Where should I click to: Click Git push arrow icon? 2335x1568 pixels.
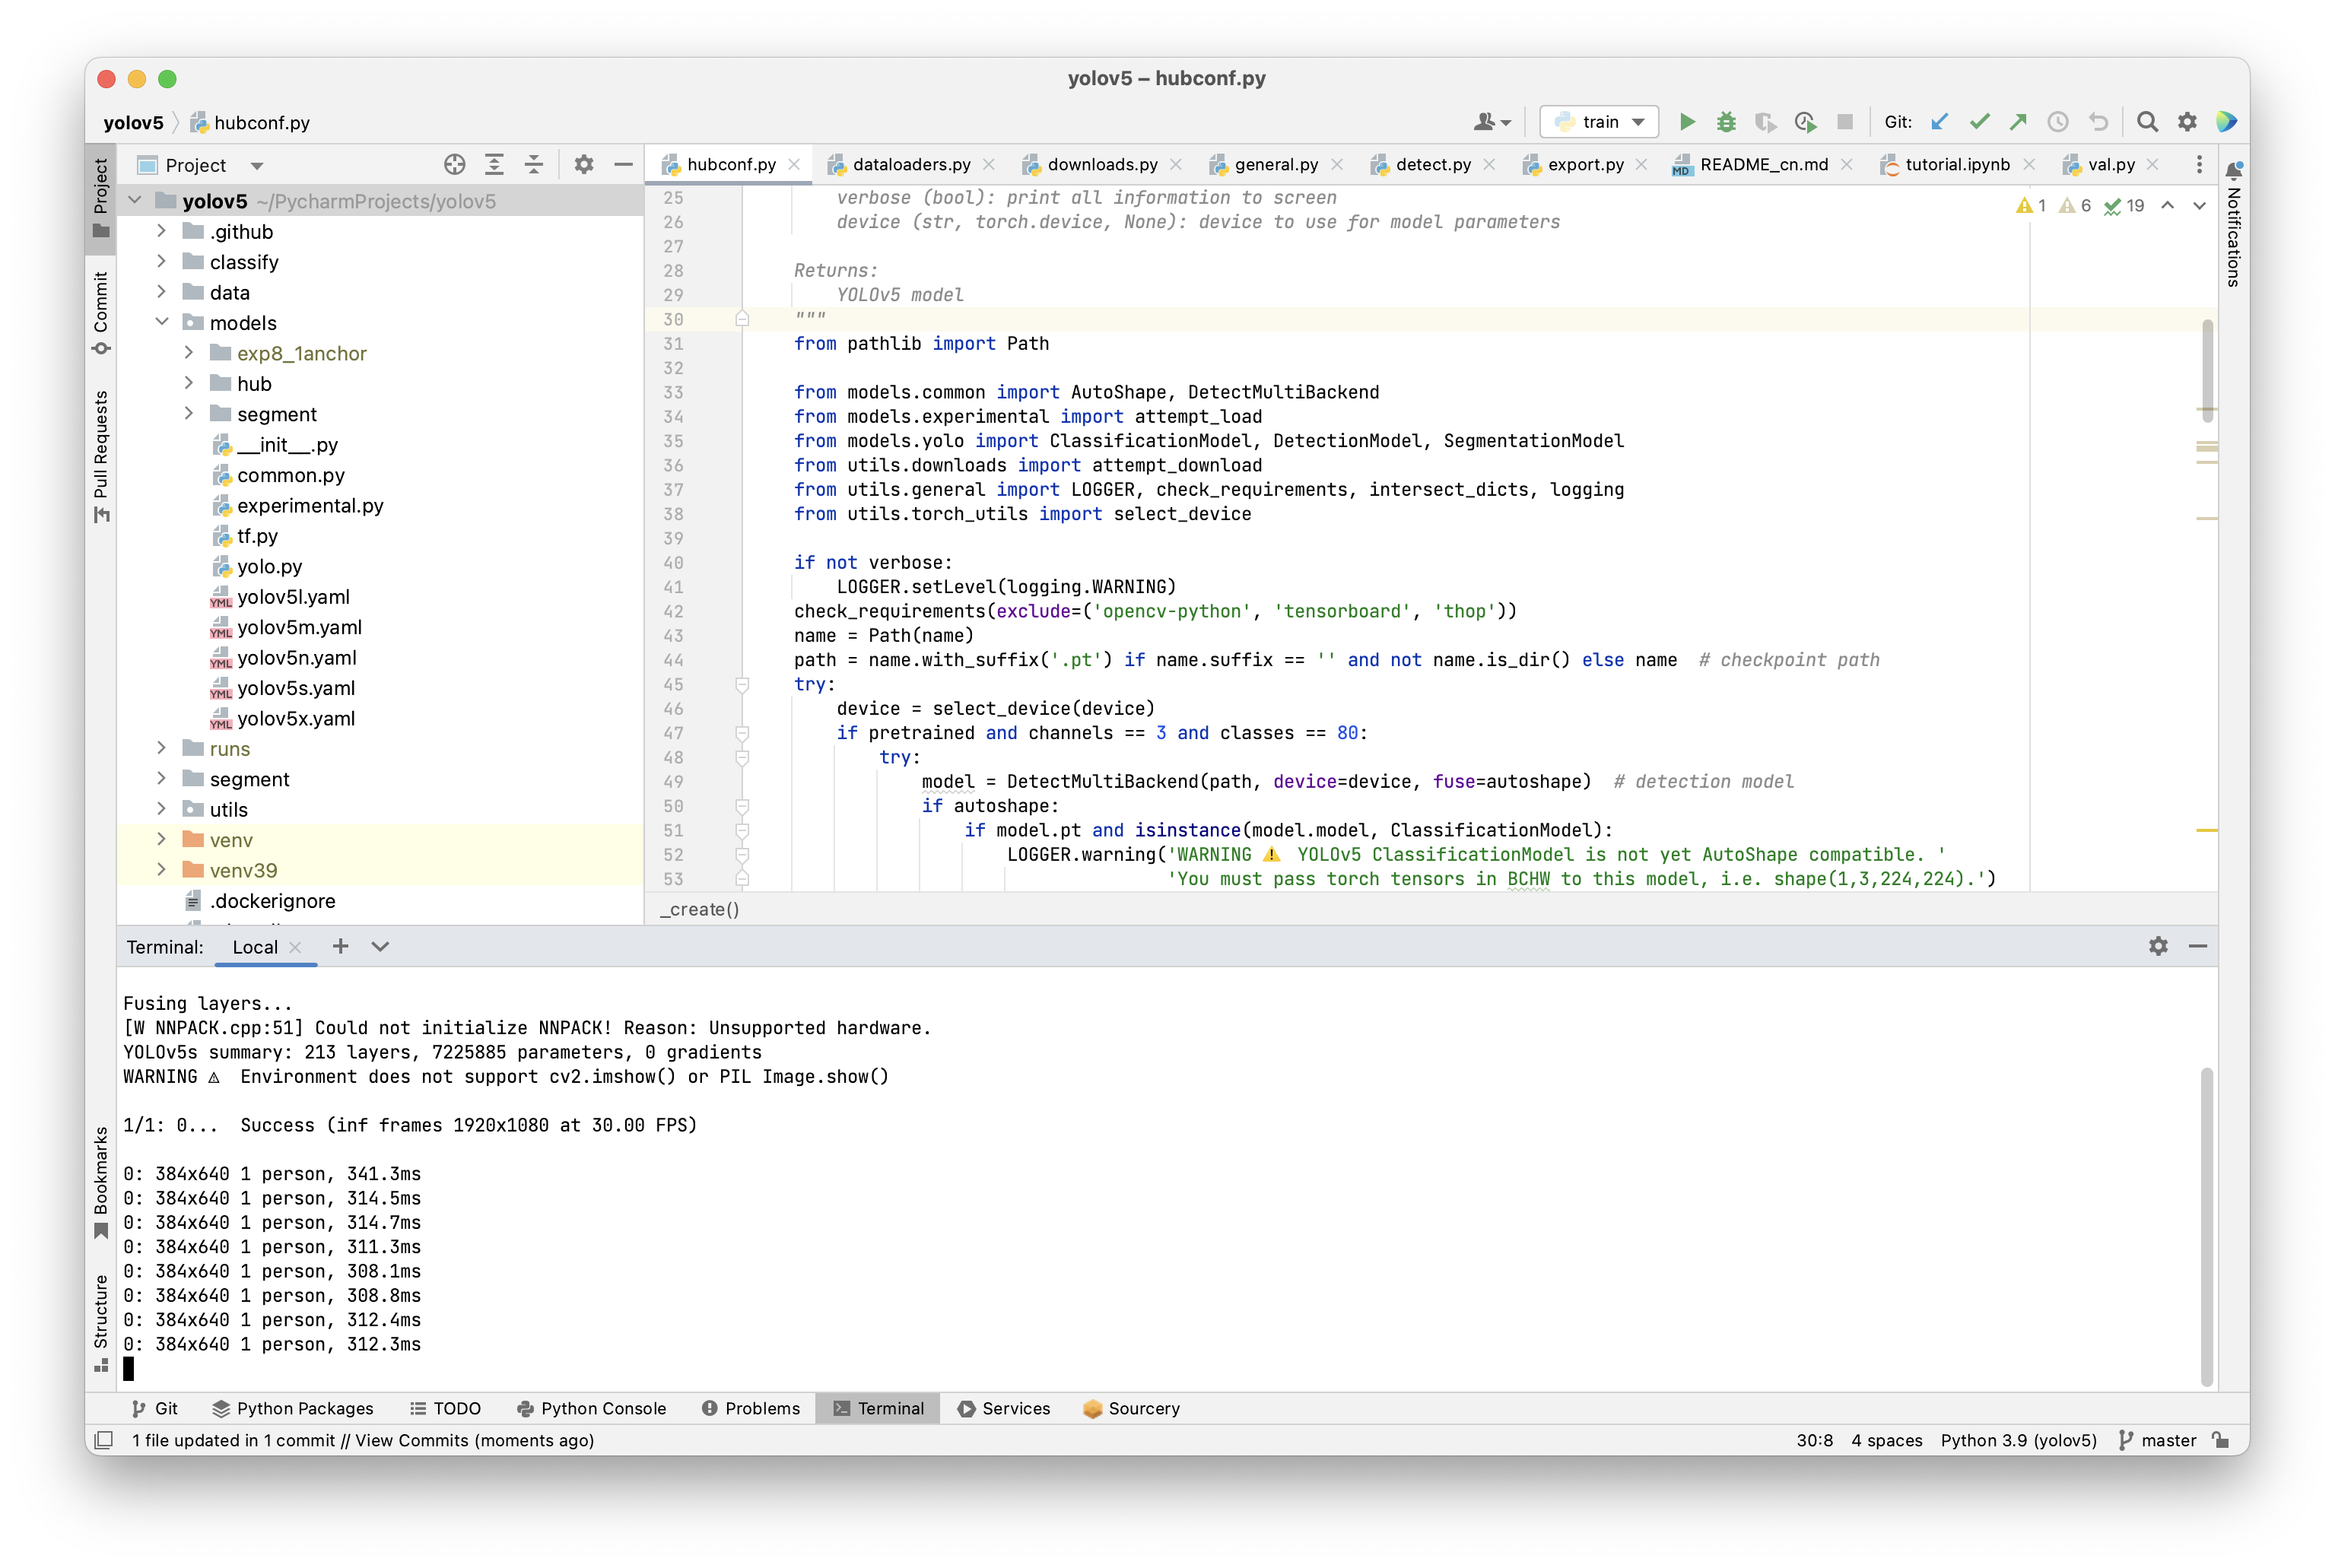[2018, 122]
